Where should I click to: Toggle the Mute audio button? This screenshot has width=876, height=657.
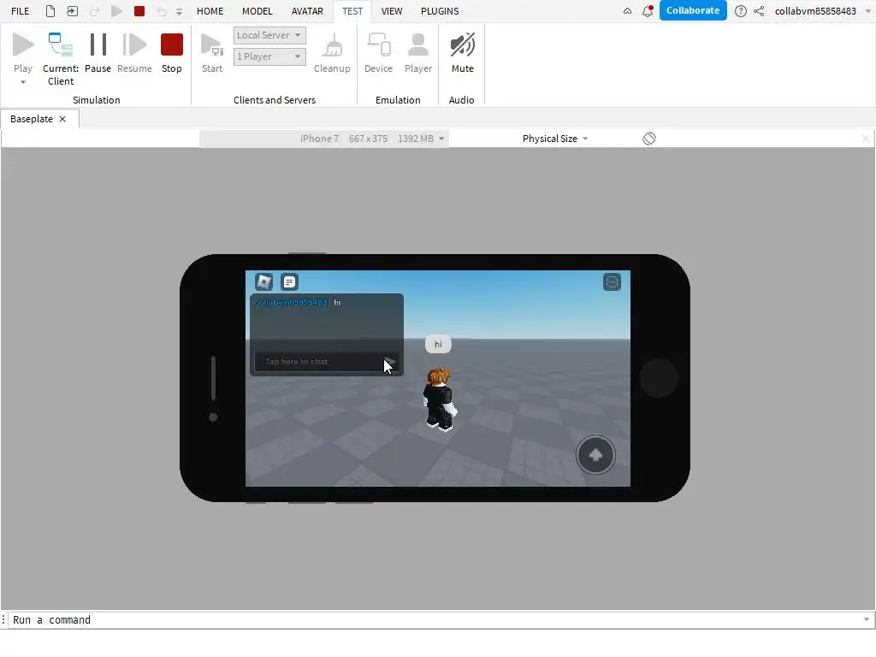click(462, 52)
